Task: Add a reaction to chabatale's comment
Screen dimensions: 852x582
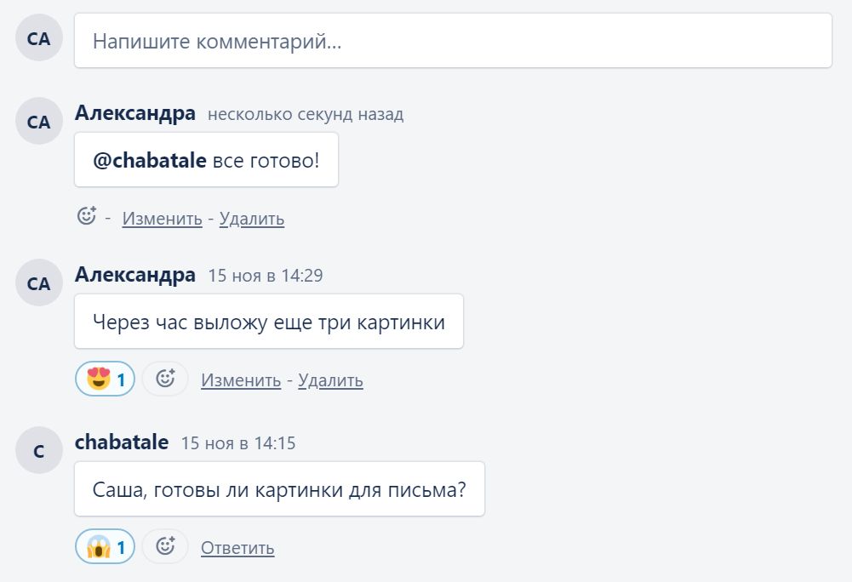Action: click(165, 546)
